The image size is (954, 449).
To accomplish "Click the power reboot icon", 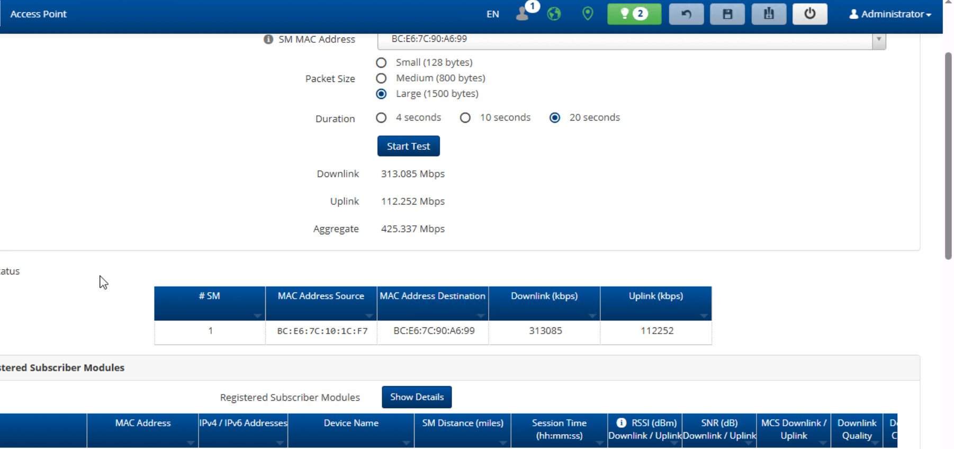I will coord(809,14).
